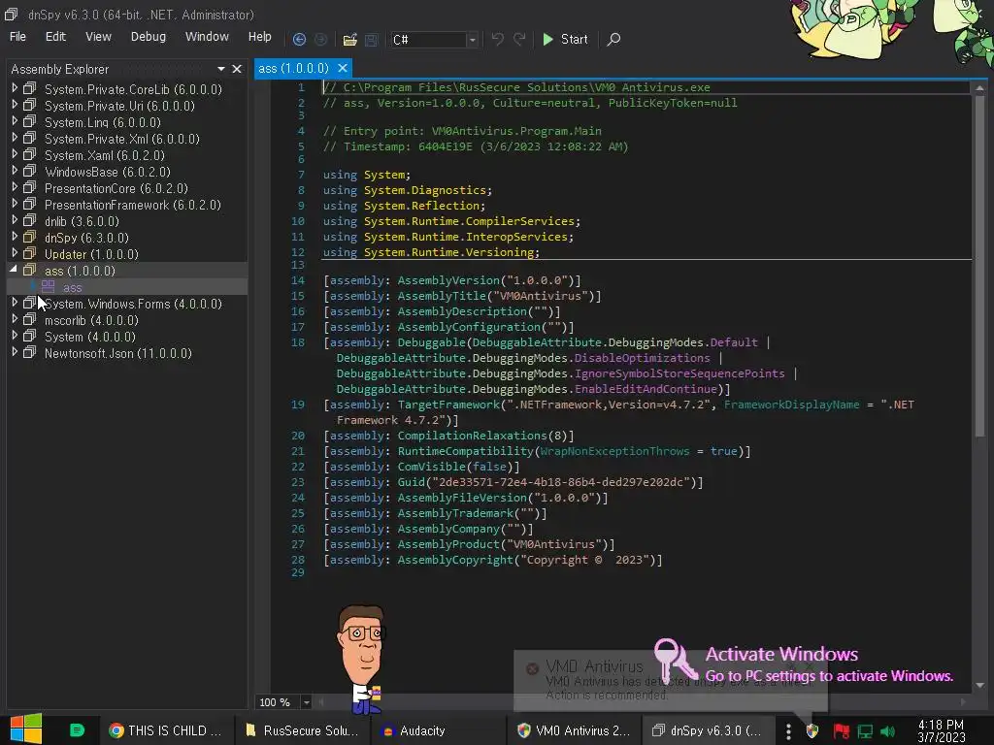Click the Redo toolbar icon
The height and width of the screenshot is (745, 994).
[x=519, y=39]
